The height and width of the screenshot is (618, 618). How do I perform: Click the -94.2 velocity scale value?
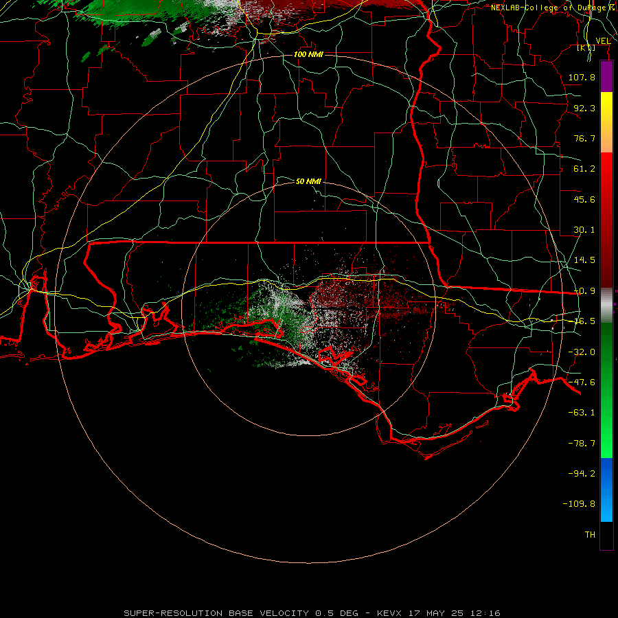tap(582, 474)
